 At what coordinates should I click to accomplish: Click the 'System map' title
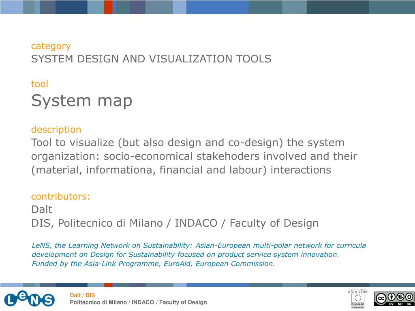(x=81, y=101)
